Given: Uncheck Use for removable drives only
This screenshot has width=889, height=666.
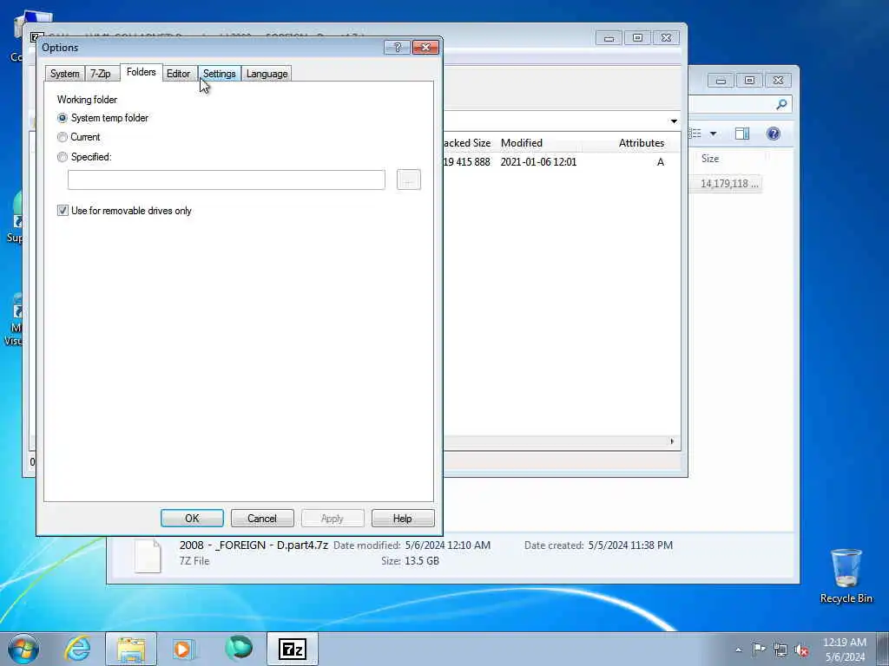Looking at the screenshot, I should (x=125, y=211).
